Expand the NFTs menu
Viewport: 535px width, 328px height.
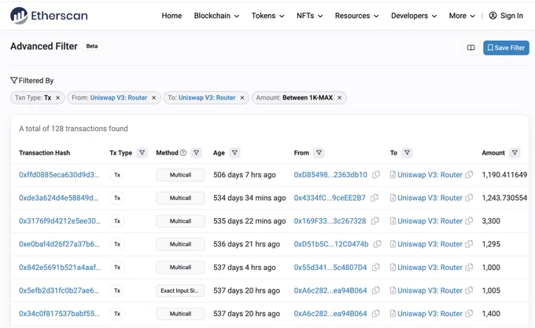(x=309, y=16)
